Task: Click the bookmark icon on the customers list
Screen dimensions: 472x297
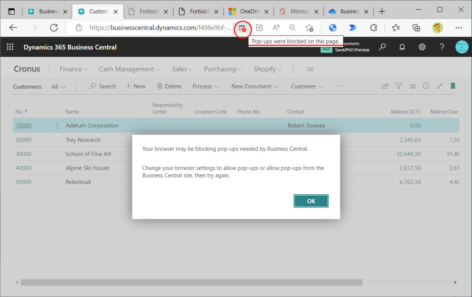Action: (x=453, y=86)
